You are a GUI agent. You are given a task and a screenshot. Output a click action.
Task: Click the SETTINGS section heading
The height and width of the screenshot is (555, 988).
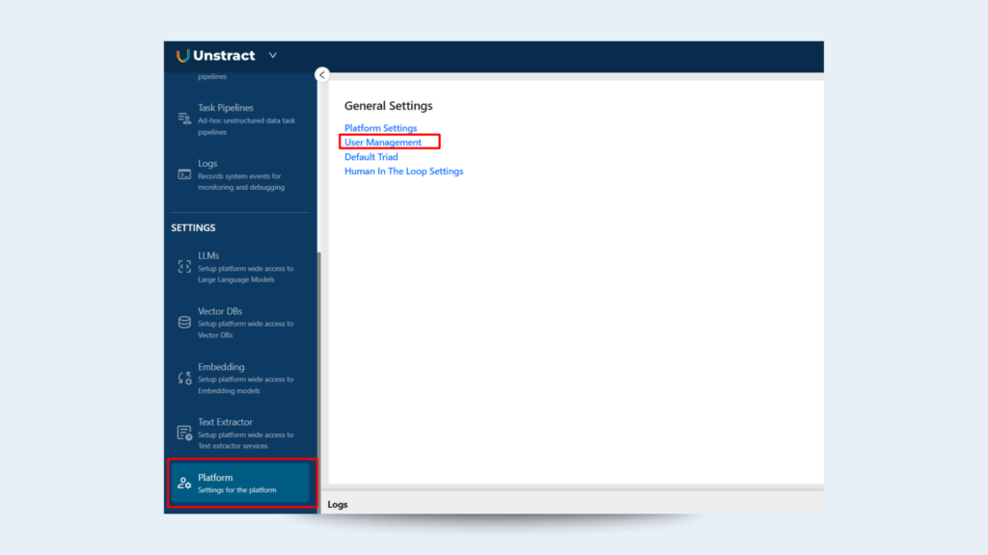click(x=193, y=227)
